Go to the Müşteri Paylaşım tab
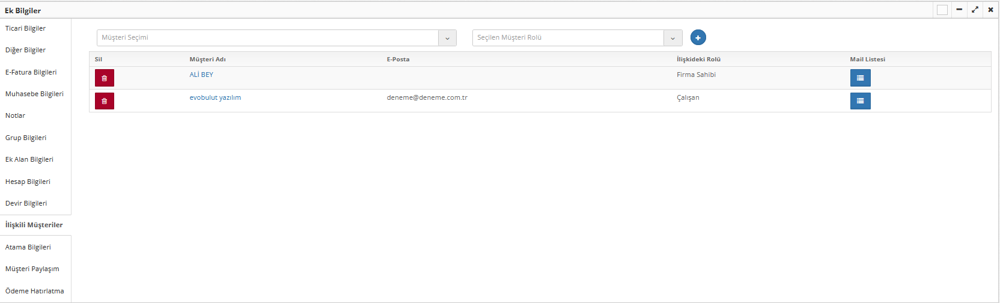1000x303 pixels. point(32,269)
